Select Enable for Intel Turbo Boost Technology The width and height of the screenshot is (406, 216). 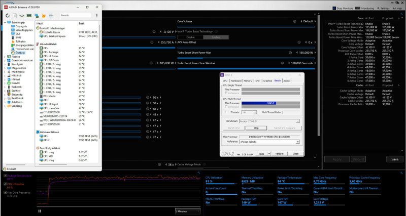(216, 37)
